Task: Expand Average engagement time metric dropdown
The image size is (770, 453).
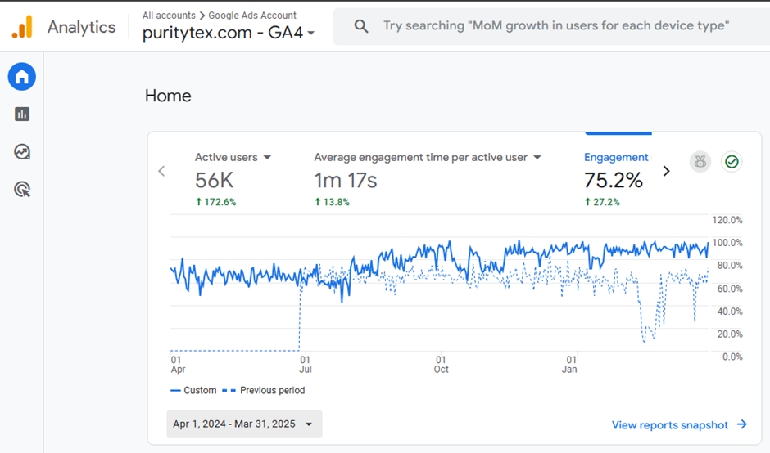Action: pyautogui.click(x=537, y=158)
